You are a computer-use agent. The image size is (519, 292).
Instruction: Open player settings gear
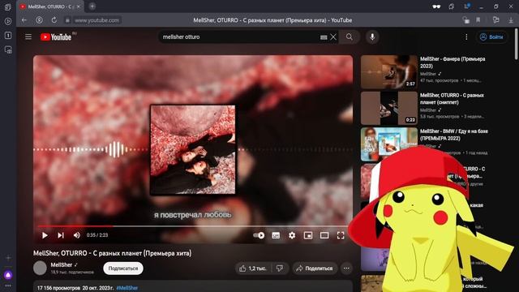(x=292, y=235)
